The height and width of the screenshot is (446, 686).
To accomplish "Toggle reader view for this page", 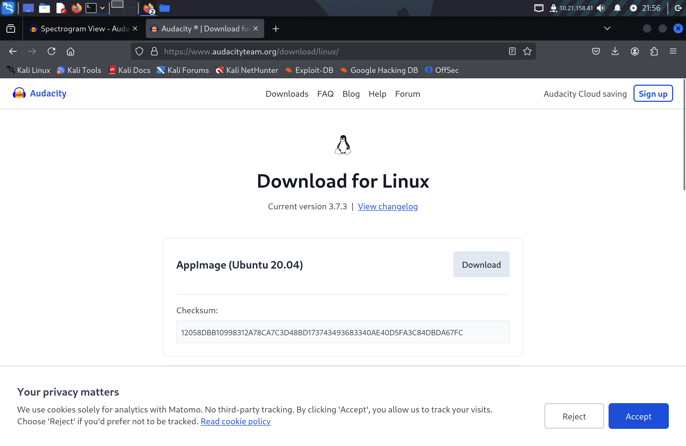I will [x=512, y=52].
